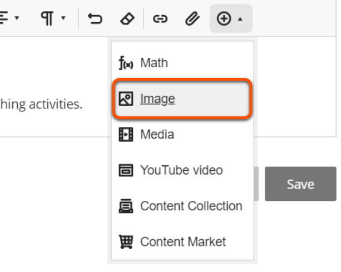Collapse the add content menu arrow
The width and height of the screenshot is (341, 272).
click(240, 19)
